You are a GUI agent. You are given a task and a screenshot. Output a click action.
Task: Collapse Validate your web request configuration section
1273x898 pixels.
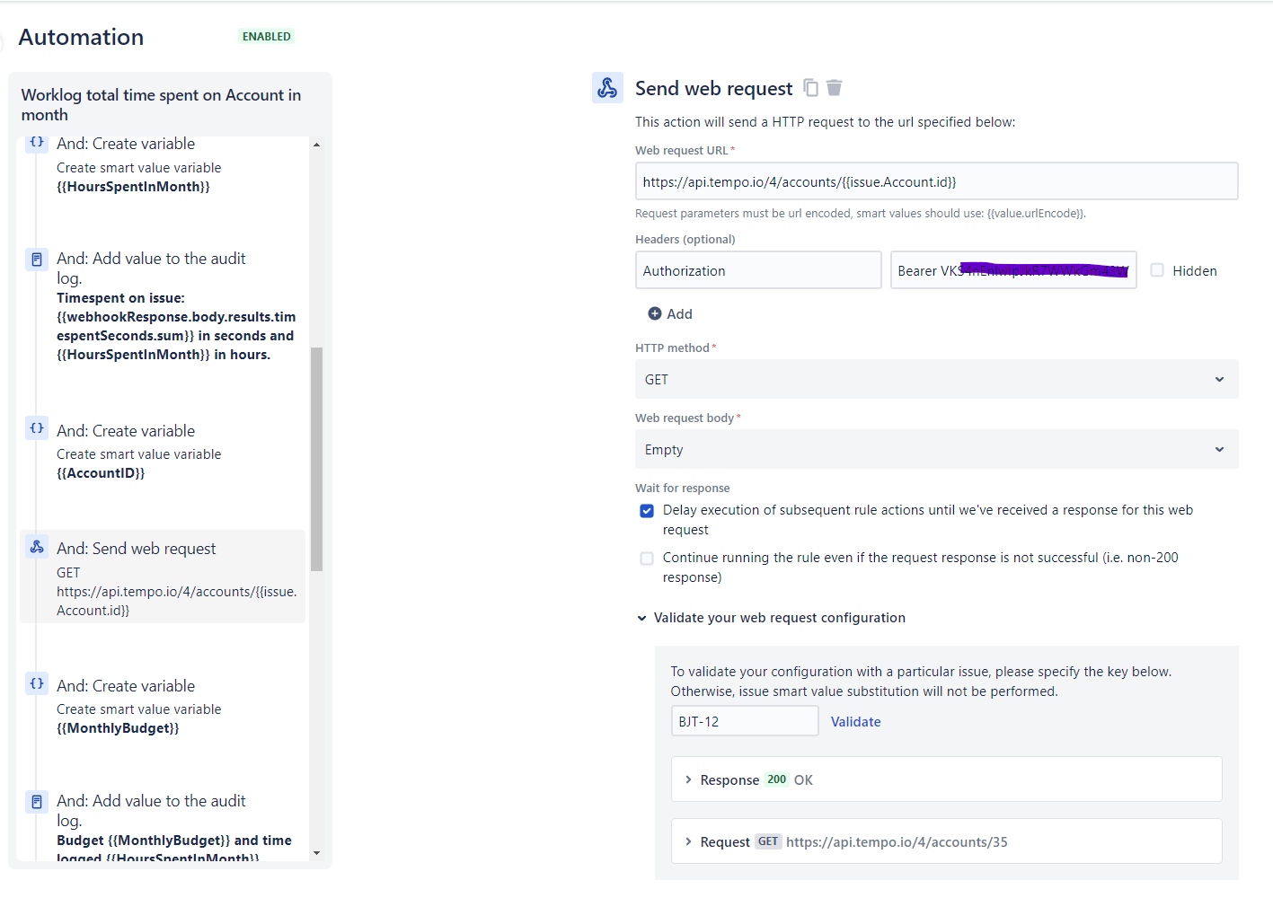click(642, 618)
